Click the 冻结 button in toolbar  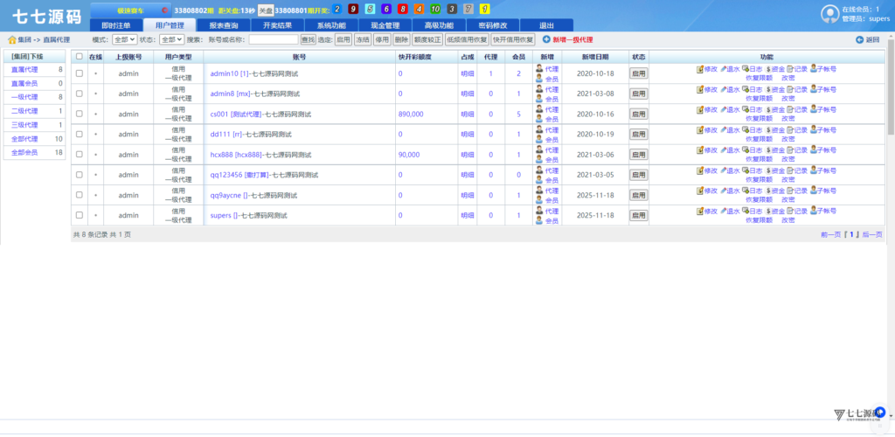tap(363, 39)
